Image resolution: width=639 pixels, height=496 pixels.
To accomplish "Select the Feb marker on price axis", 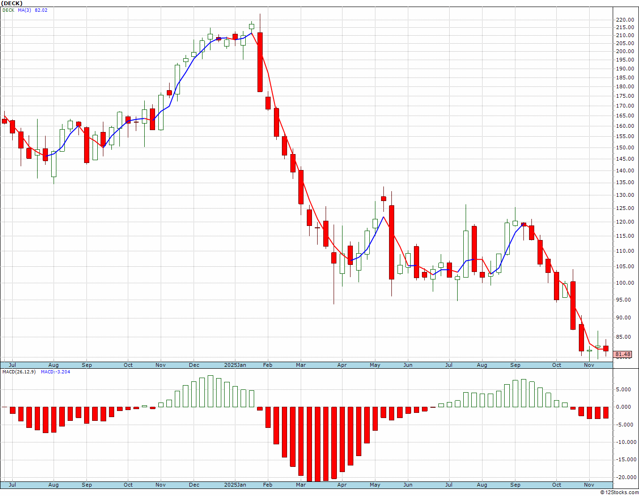I will pos(267,365).
